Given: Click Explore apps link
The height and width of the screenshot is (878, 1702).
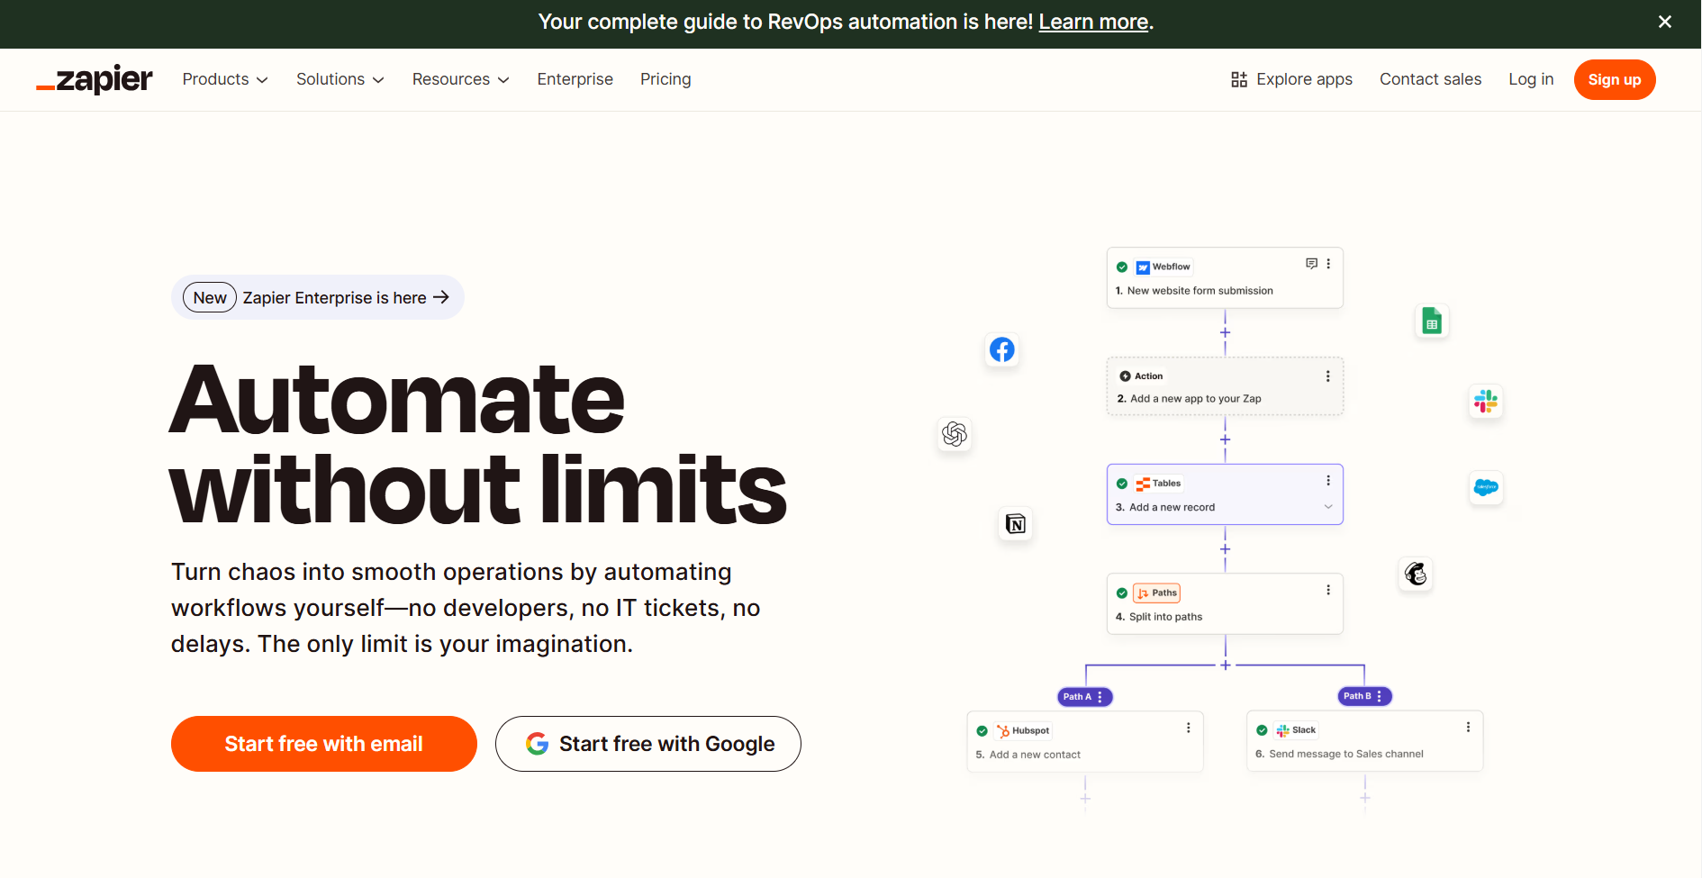Looking at the screenshot, I should pos(1291,79).
